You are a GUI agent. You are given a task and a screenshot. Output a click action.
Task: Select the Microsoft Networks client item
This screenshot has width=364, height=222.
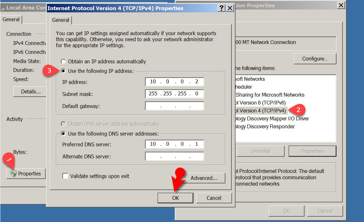coord(250,79)
